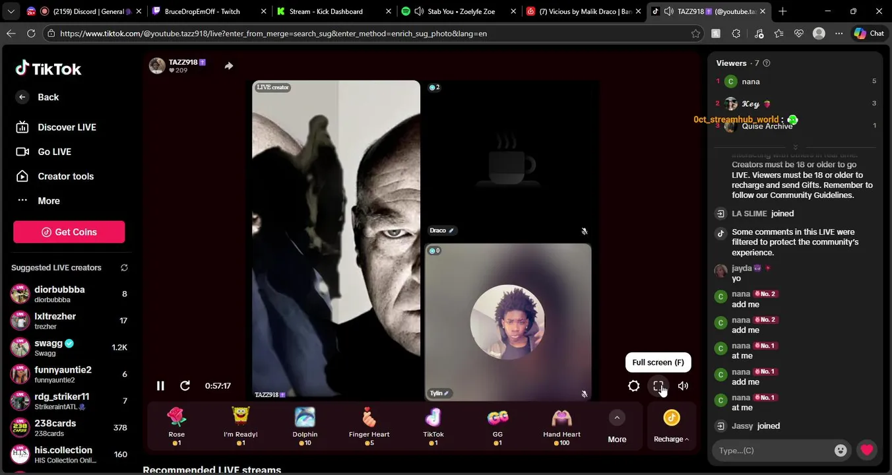Bookmark page with star icon

[x=695, y=33]
